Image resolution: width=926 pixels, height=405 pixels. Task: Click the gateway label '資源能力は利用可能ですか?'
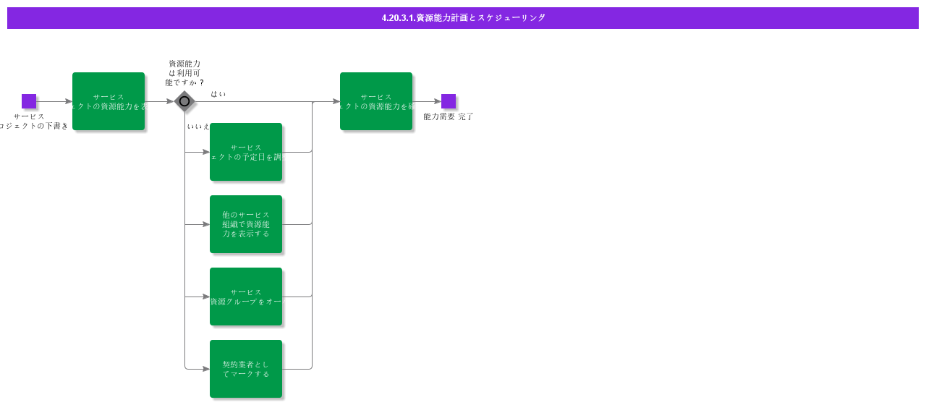(x=184, y=73)
